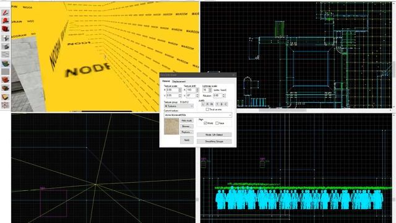
Task: Click the Texture scale X spinner
Action: [180, 90]
